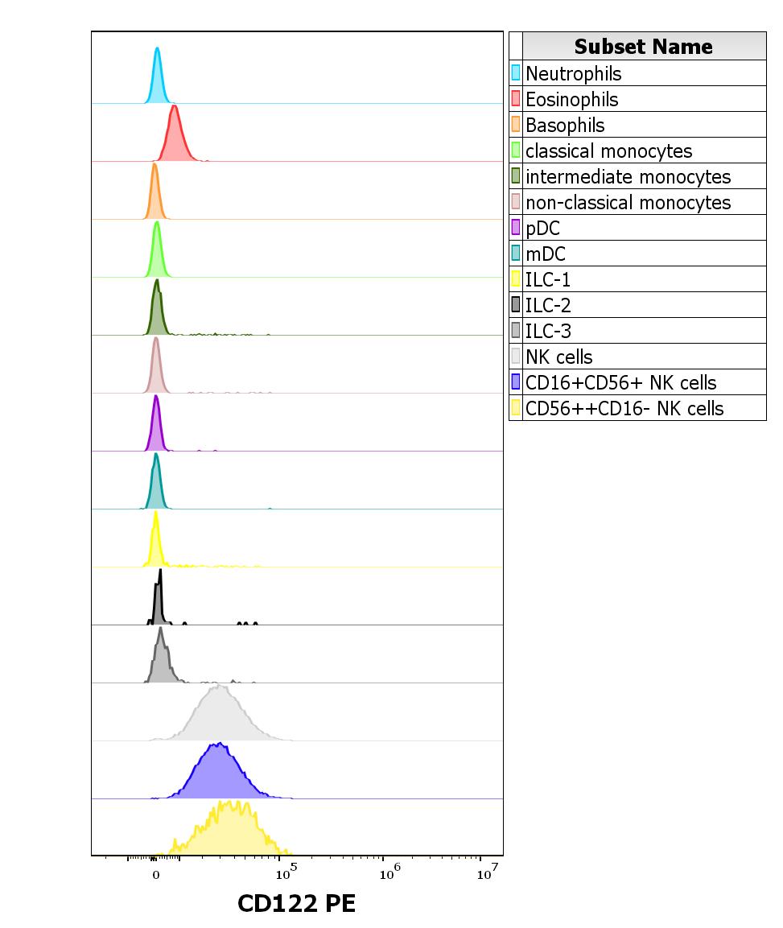Click the teal mDC histogram peak

click(156, 485)
